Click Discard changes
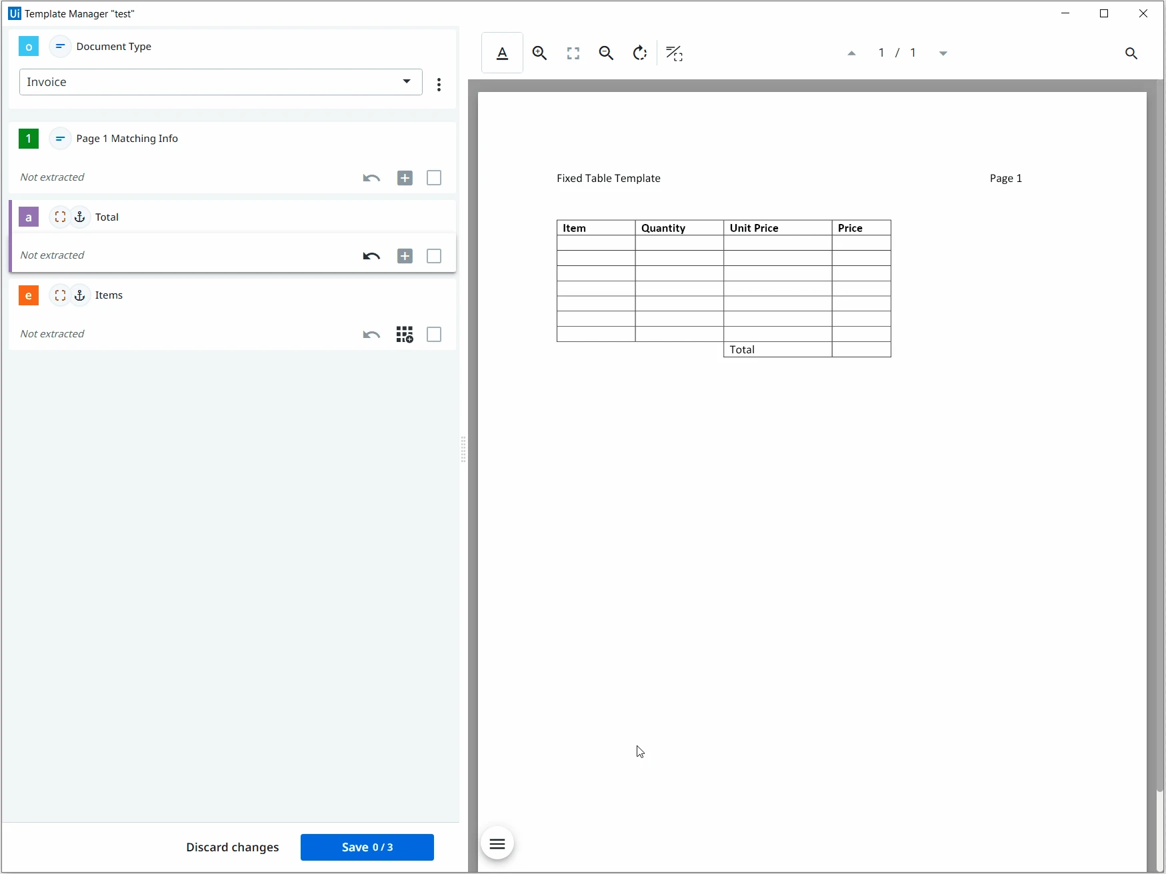 tap(233, 847)
